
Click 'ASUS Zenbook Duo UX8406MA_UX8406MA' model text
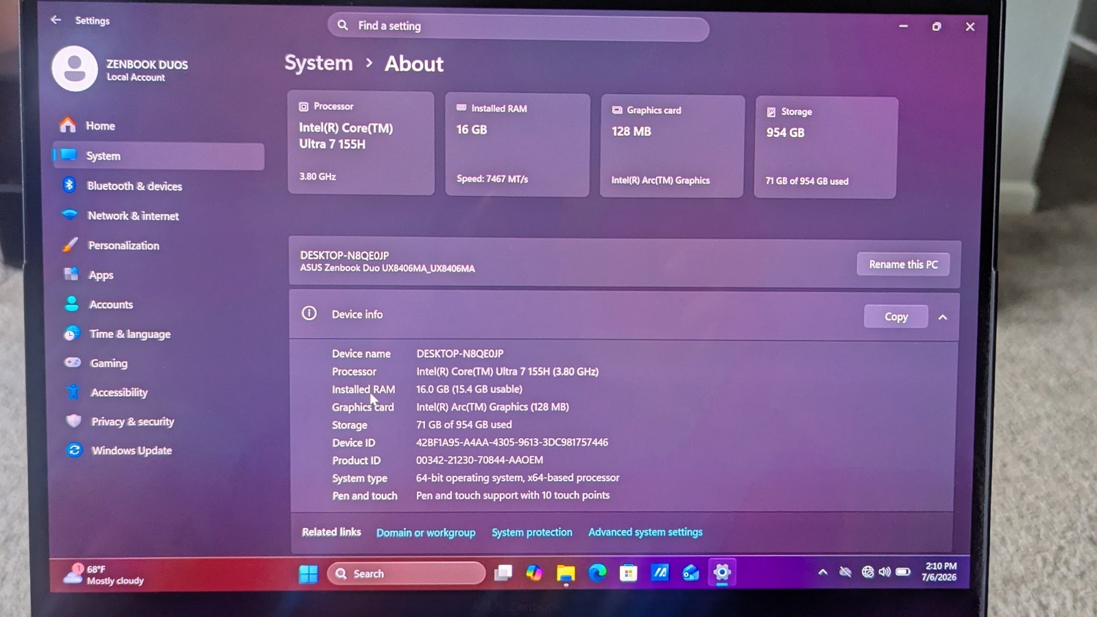tap(387, 268)
